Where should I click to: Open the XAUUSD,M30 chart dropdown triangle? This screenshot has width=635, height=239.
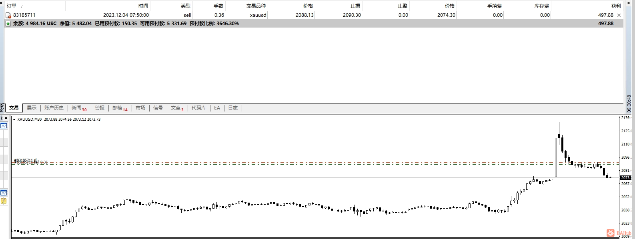click(x=14, y=119)
